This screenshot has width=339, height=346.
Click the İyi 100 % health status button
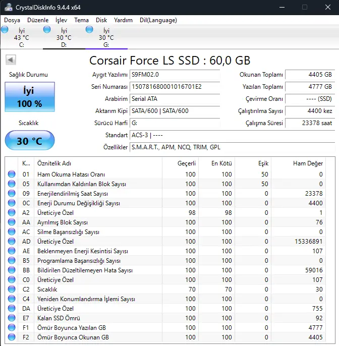pyautogui.click(x=30, y=97)
